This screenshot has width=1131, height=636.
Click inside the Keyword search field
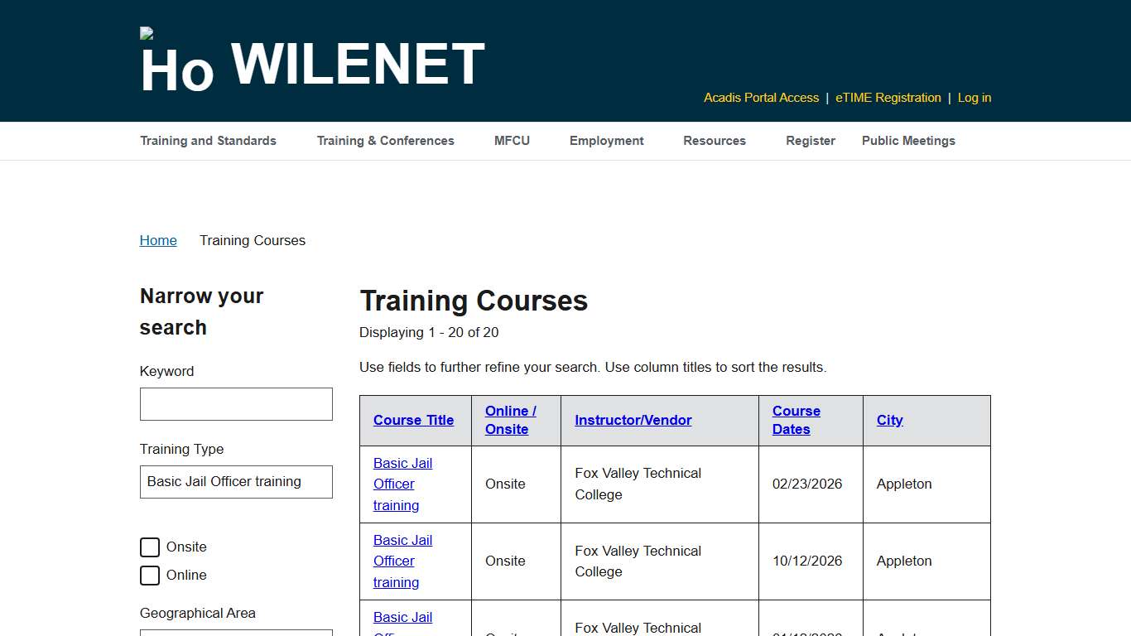(x=236, y=403)
